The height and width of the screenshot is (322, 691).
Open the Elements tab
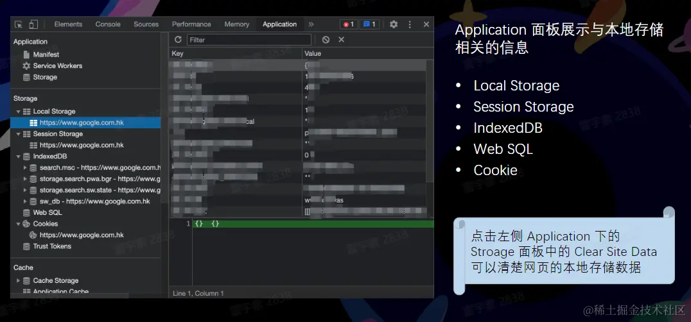(x=68, y=24)
